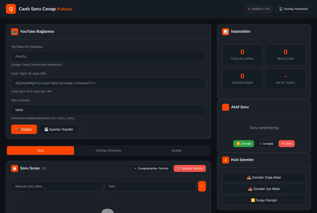Add manual question with plus button
317x213 pixels.
point(202,186)
